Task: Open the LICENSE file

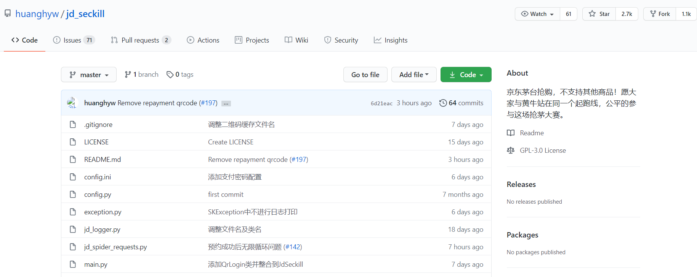Action: 96,142
